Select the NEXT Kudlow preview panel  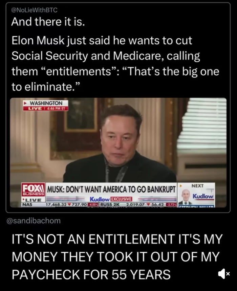click(x=196, y=195)
